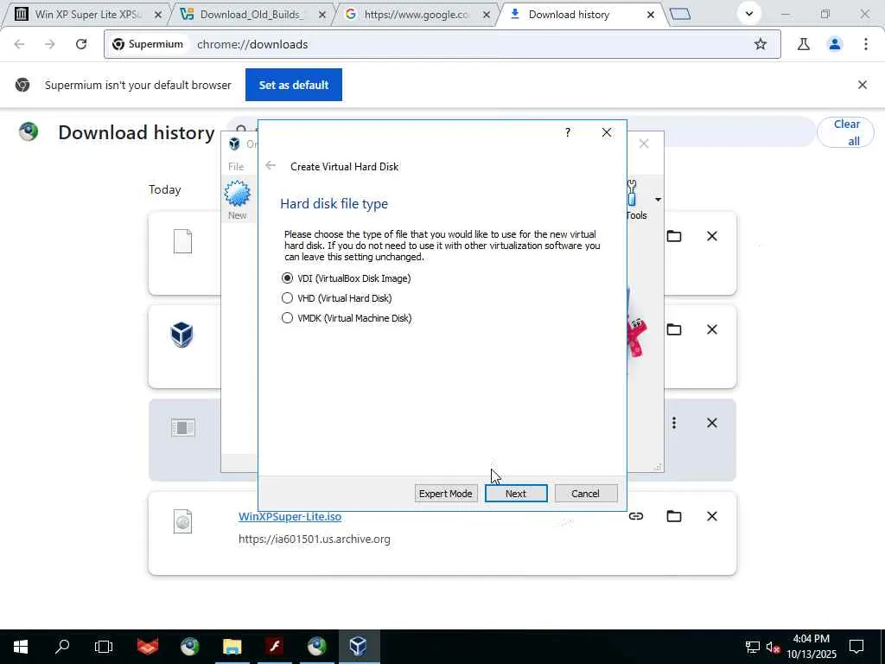The width and height of the screenshot is (885, 664).
Task: Copy download link for WinXPSuper-Lite.iso
Action: coord(636,516)
